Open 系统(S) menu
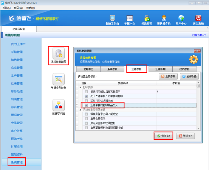Screen dimensions: 209x170 [x=6, y=8]
